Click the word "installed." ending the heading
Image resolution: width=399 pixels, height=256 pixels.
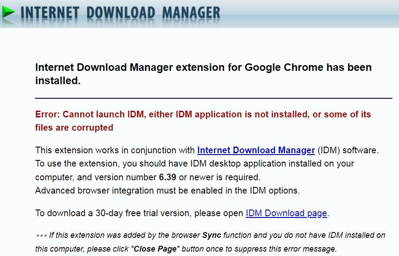(x=58, y=81)
